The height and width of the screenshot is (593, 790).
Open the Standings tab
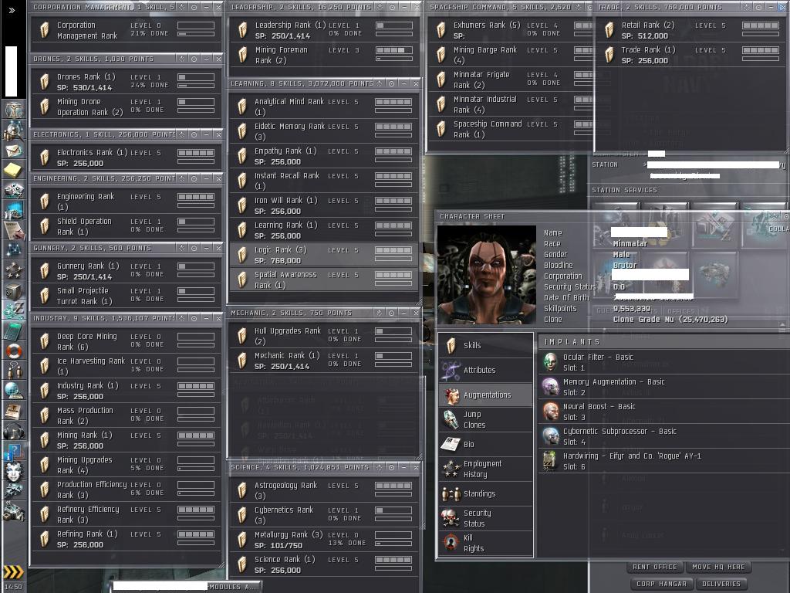(x=486, y=493)
